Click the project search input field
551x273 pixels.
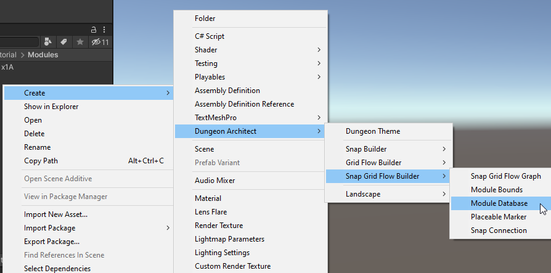(x=19, y=42)
